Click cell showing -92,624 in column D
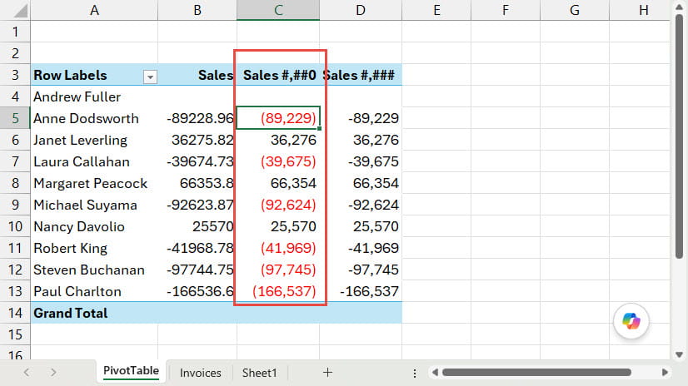688x386 pixels. [x=361, y=205]
